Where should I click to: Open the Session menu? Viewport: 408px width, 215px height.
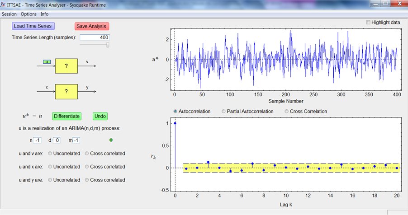pos(9,14)
